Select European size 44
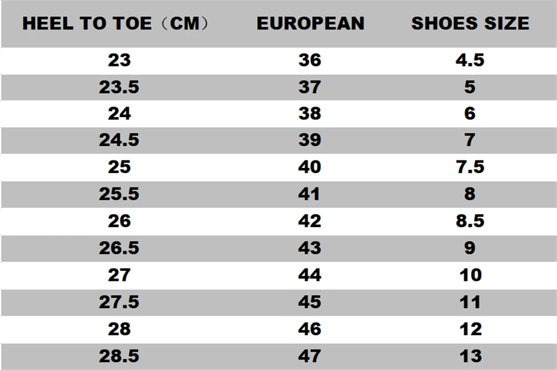Viewport: 557px width, 370px height. (310, 275)
